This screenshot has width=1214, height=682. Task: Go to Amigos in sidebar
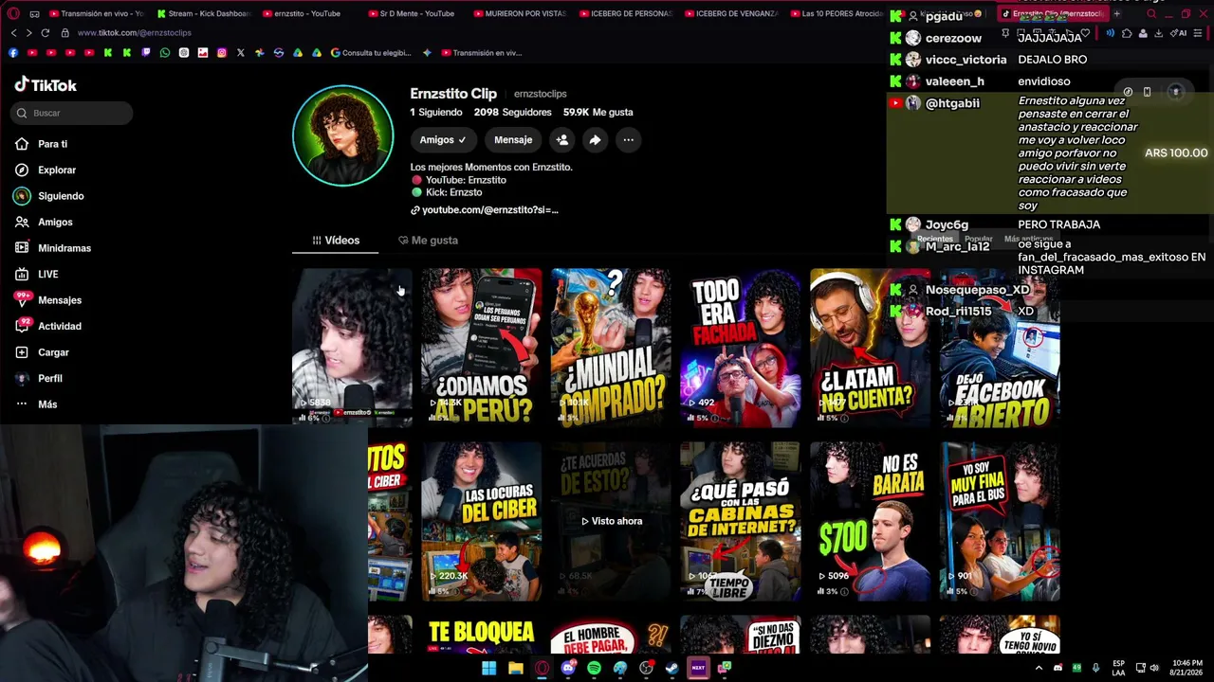[x=44, y=222]
